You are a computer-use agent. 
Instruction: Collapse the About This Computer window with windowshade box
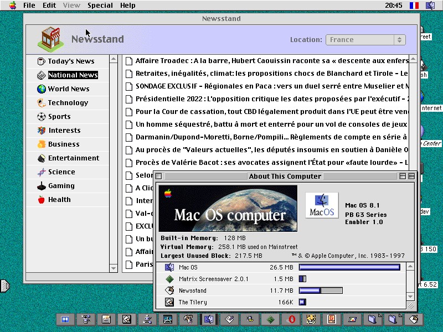[411, 176]
